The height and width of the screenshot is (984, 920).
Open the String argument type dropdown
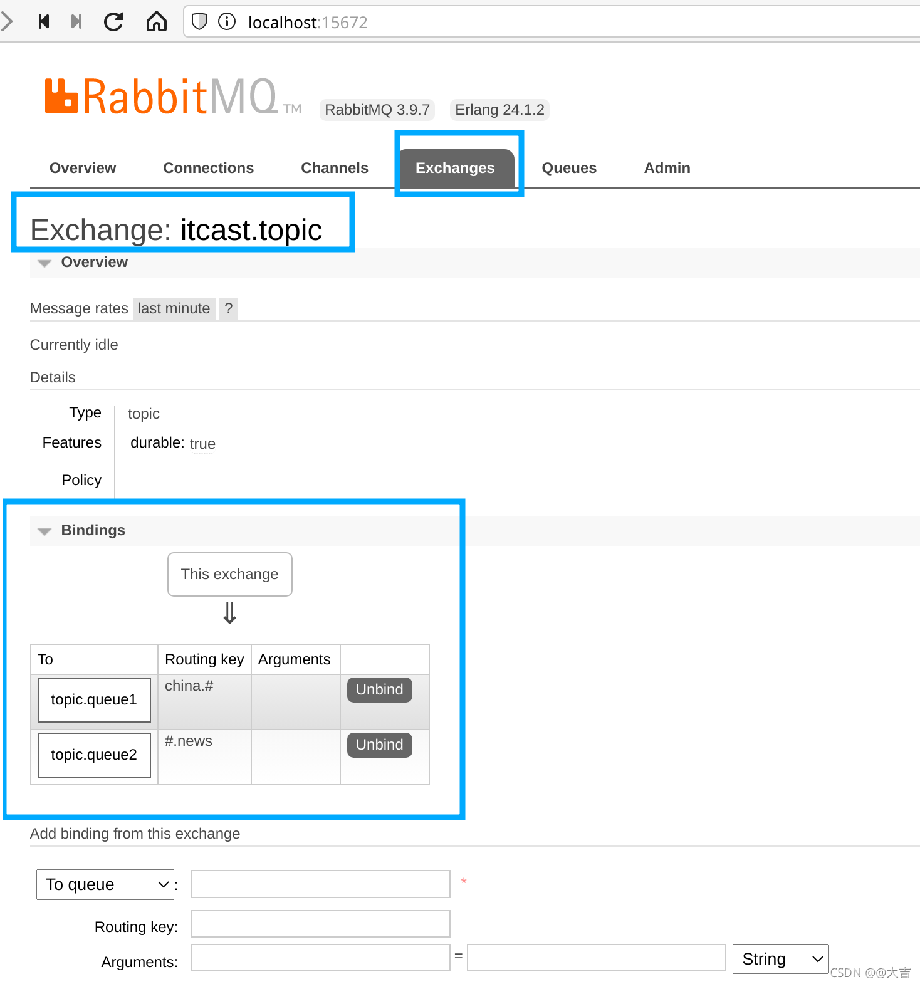(x=780, y=959)
